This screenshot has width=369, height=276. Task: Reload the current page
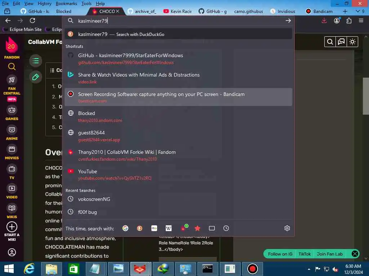pyautogui.click(x=32, y=20)
